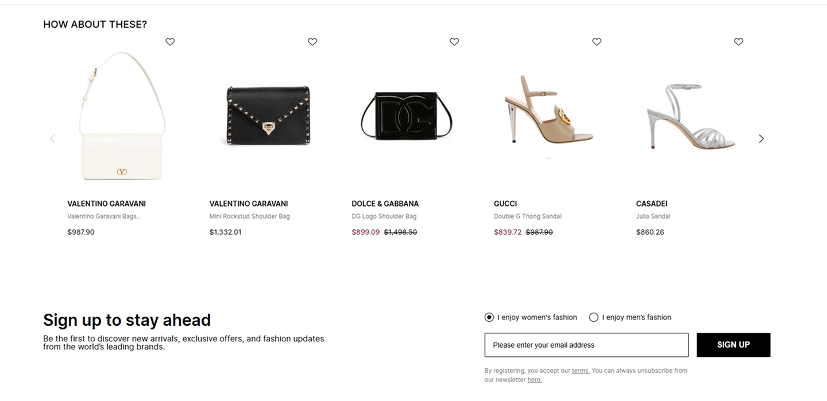Click the email address input field
The image size is (827, 401).
click(x=586, y=345)
